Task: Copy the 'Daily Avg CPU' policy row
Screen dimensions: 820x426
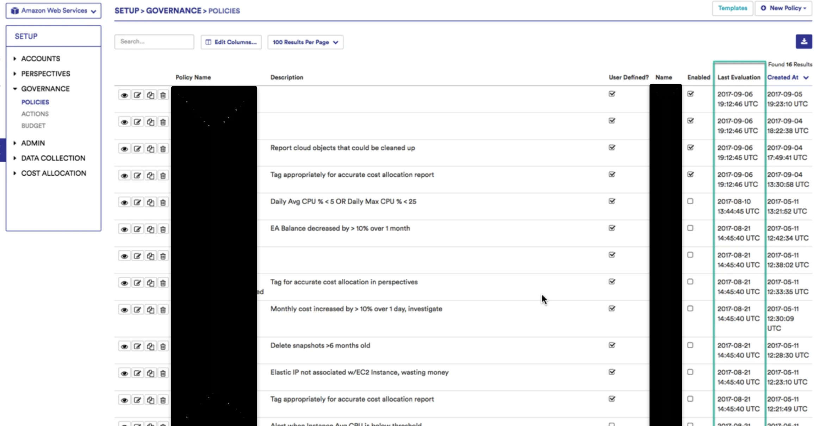Action: pos(150,202)
